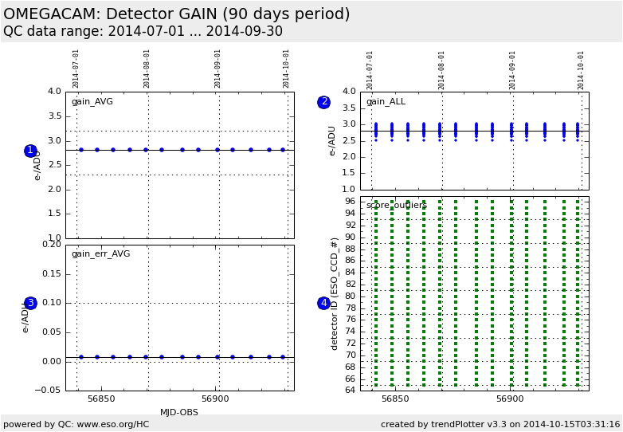Click the 56900 tick under score_outliers plot
The image size is (623, 432).
510,399
